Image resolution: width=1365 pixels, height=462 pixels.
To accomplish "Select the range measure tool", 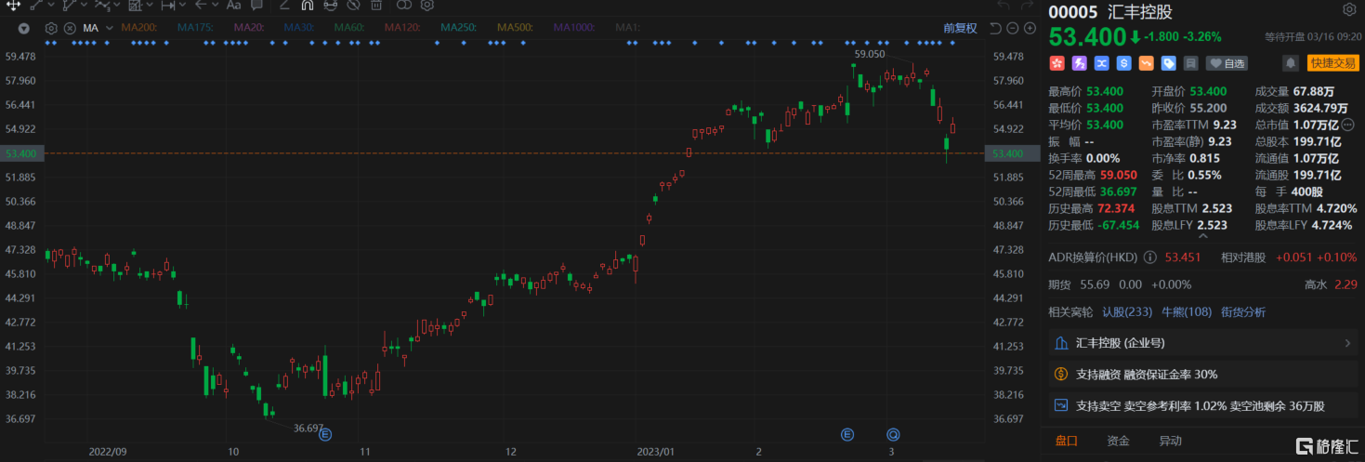I will (168, 6).
